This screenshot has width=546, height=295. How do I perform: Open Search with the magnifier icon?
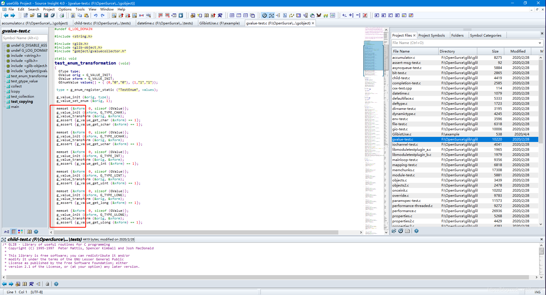click(x=114, y=15)
